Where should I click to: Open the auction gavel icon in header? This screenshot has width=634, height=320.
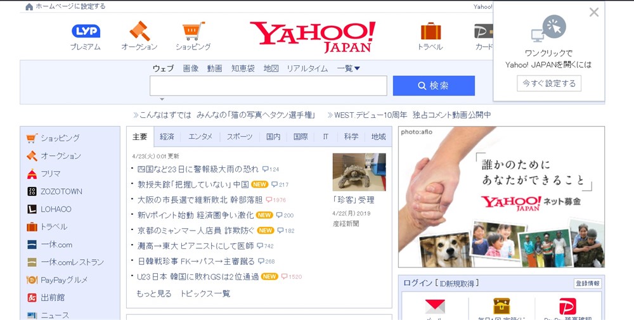[x=139, y=30]
